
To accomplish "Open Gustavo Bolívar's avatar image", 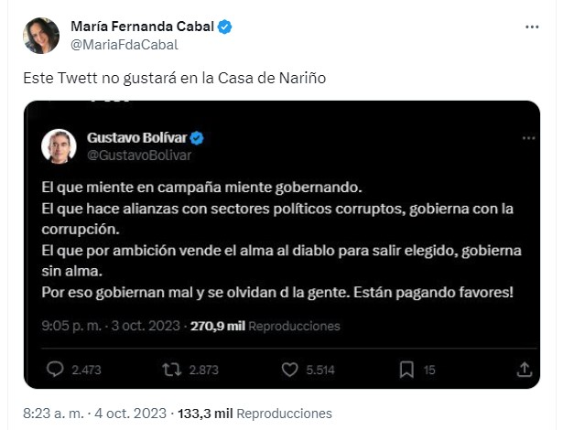I will 59,146.
